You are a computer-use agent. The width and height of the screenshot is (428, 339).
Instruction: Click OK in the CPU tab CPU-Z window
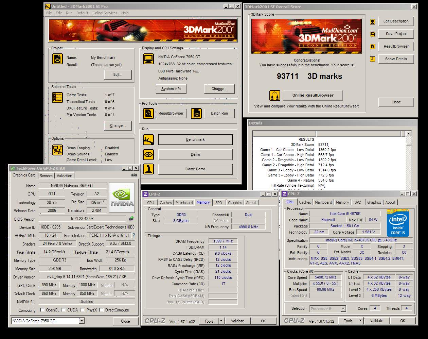(403, 321)
